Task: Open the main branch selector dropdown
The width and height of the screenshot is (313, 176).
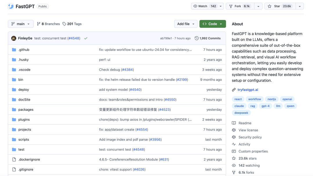Action: 21,24
